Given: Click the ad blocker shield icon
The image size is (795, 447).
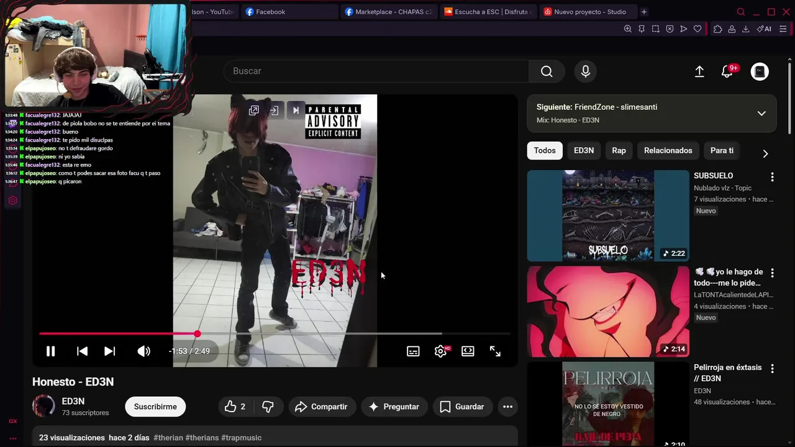Looking at the screenshot, I should (x=670, y=29).
